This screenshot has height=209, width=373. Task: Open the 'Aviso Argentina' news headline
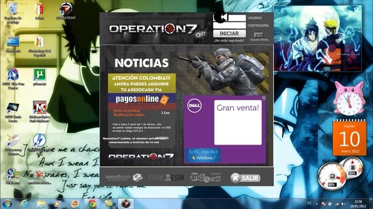coord(129,113)
